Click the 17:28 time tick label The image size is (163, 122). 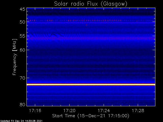(x=138, y=111)
